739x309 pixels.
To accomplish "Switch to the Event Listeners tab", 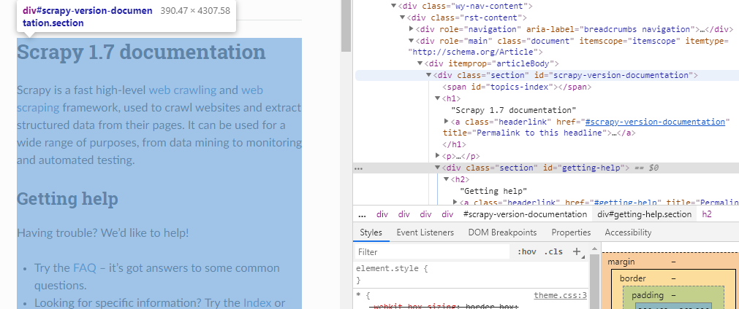I will coord(425,232).
